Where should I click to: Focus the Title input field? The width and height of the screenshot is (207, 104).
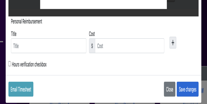[49, 46]
